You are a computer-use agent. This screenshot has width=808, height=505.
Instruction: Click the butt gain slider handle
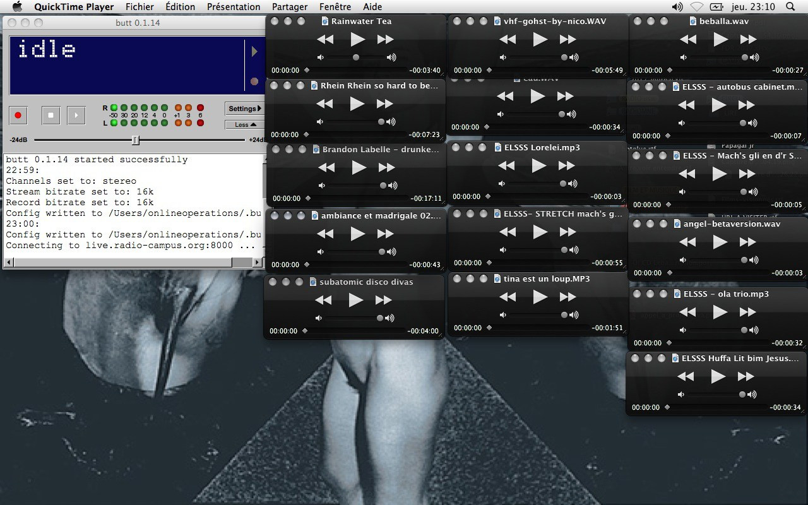(135, 140)
